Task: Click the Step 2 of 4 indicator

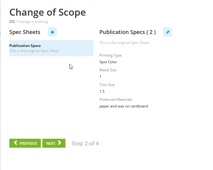Action: 85,143
